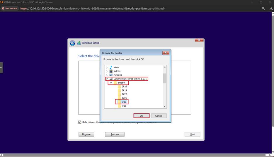Select the w11 folder
Image resolution: width=274 pixels, height=157 pixels.
tap(124, 106)
